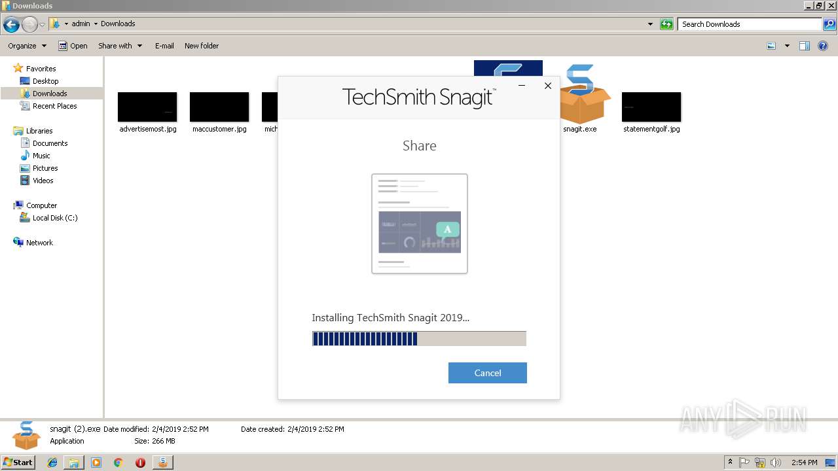Image resolution: width=838 pixels, height=471 pixels.
Task: Open the Music library
Action: pyautogui.click(x=41, y=156)
